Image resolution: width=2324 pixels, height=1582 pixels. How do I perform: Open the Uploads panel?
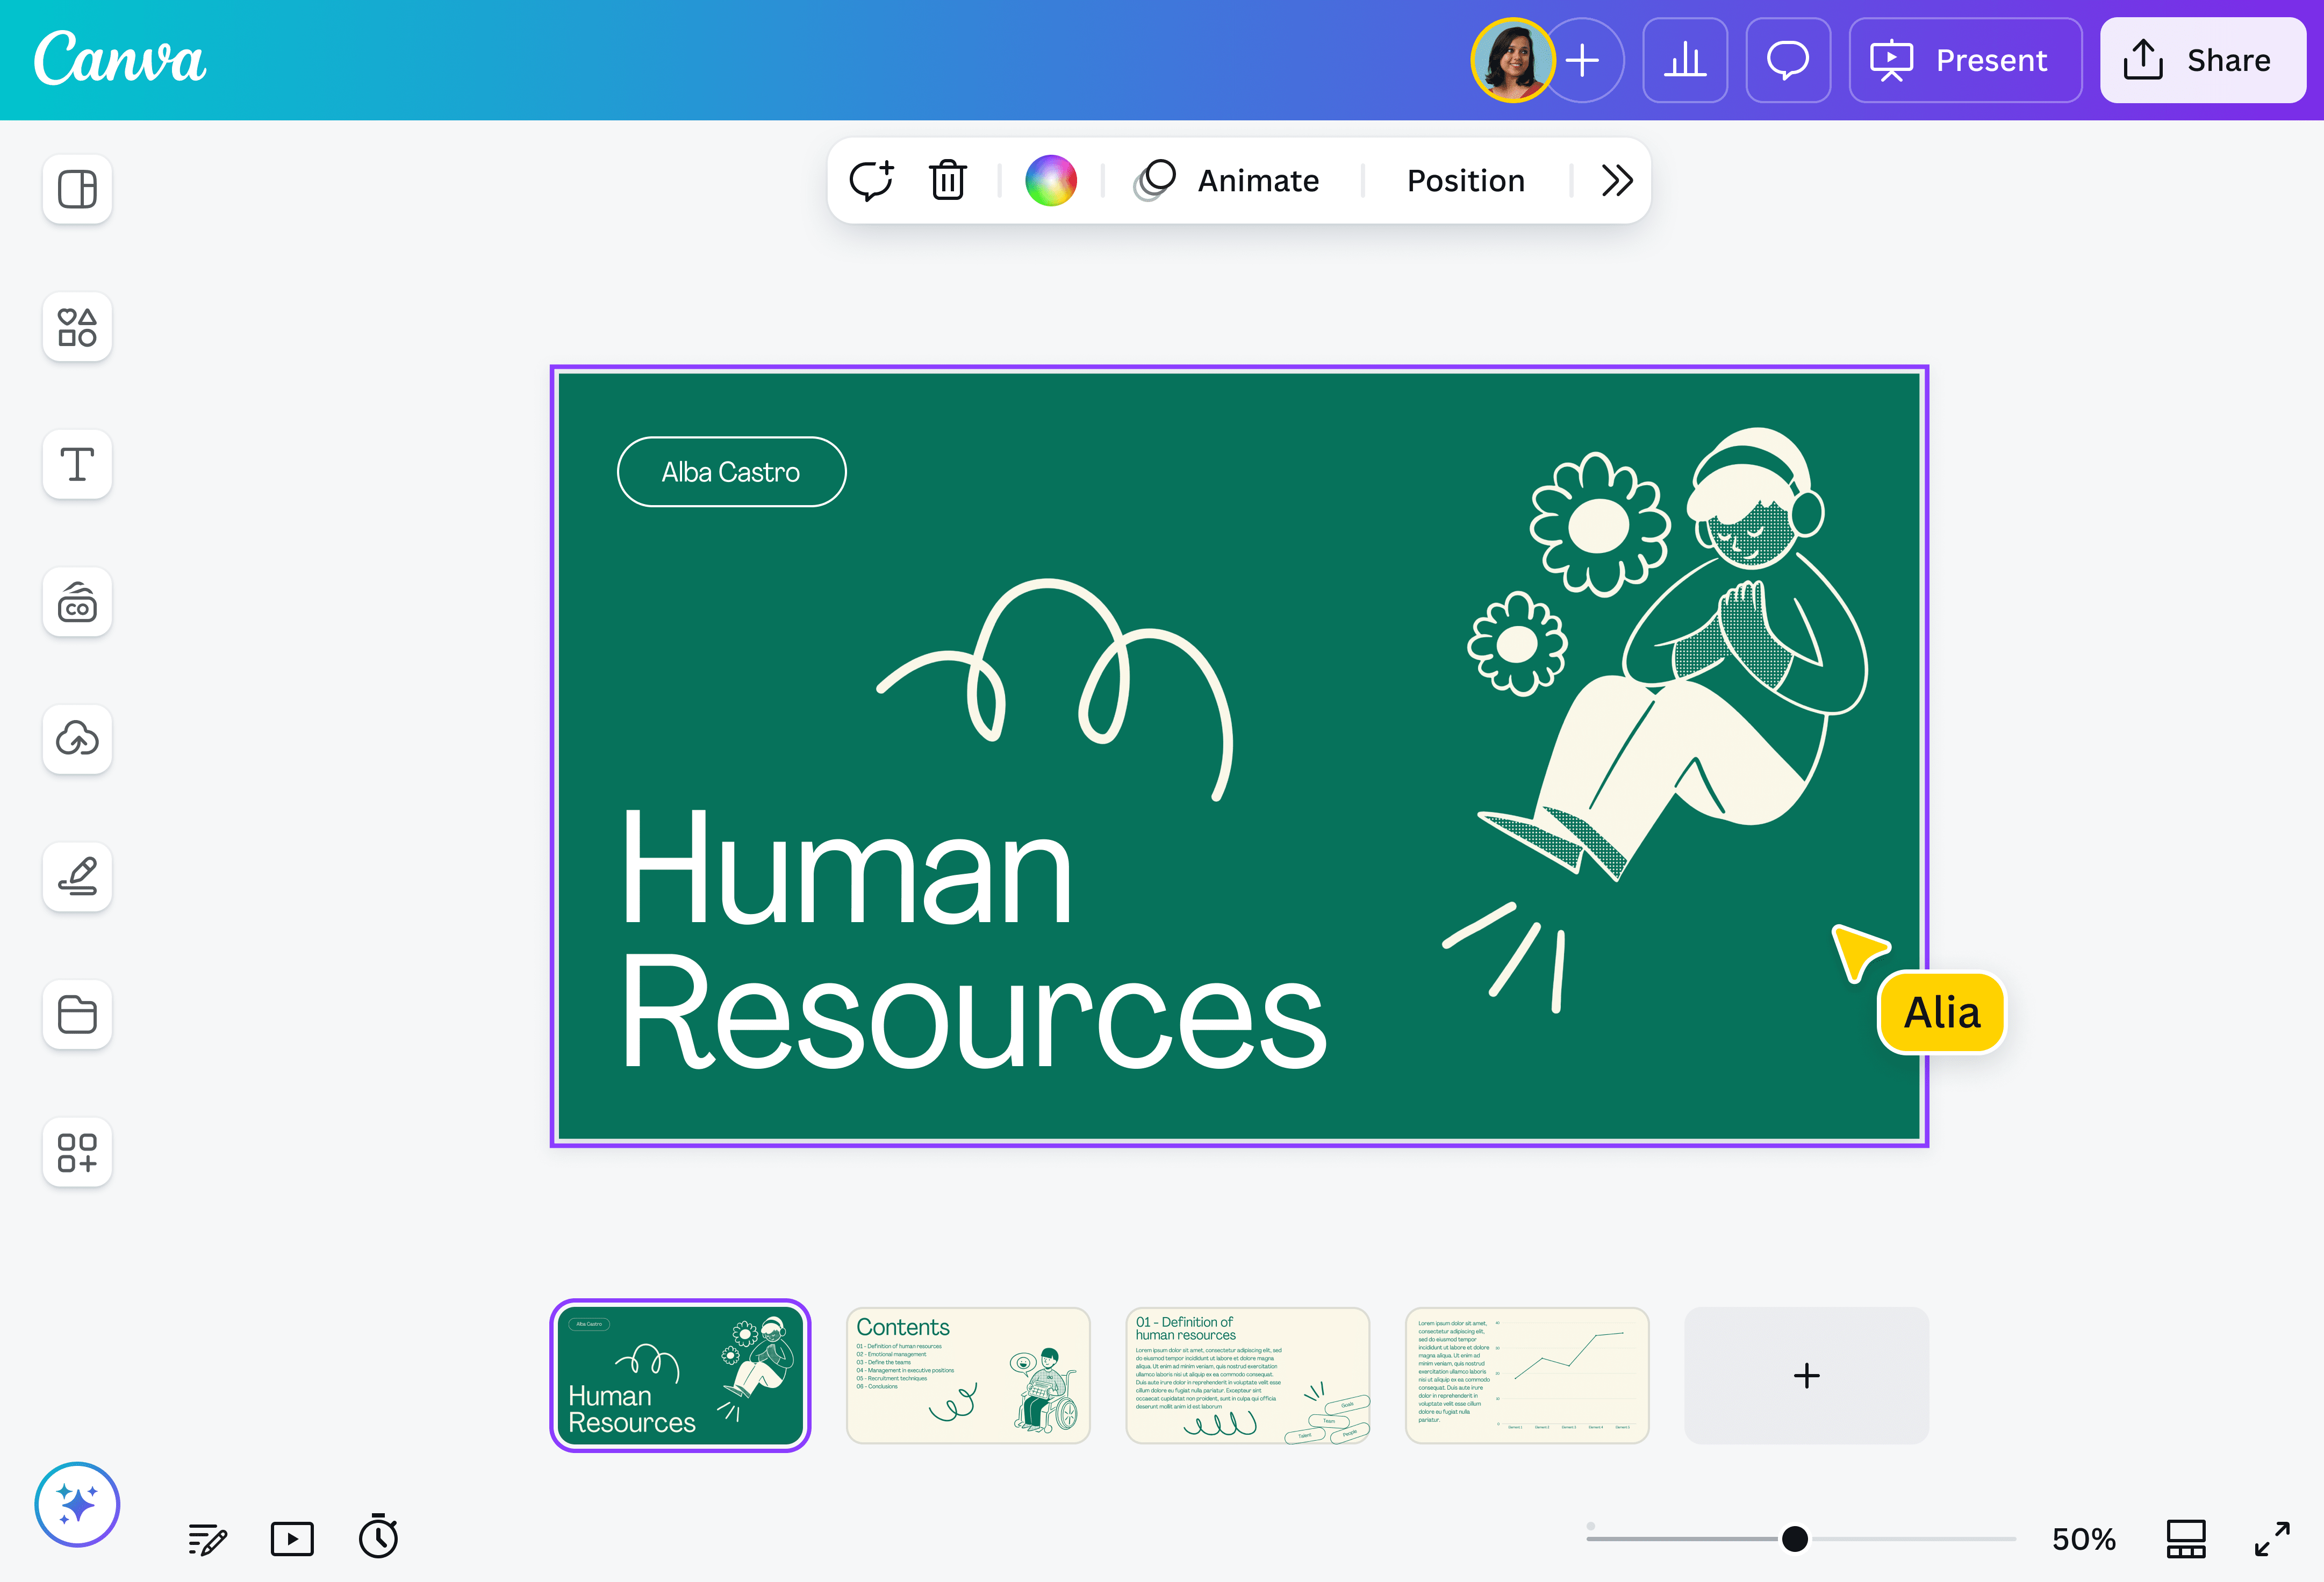77,740
